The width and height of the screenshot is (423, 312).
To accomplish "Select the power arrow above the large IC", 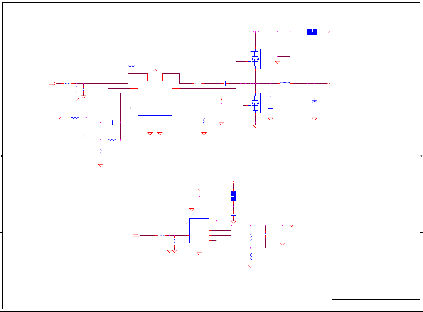I will point(155,70).
